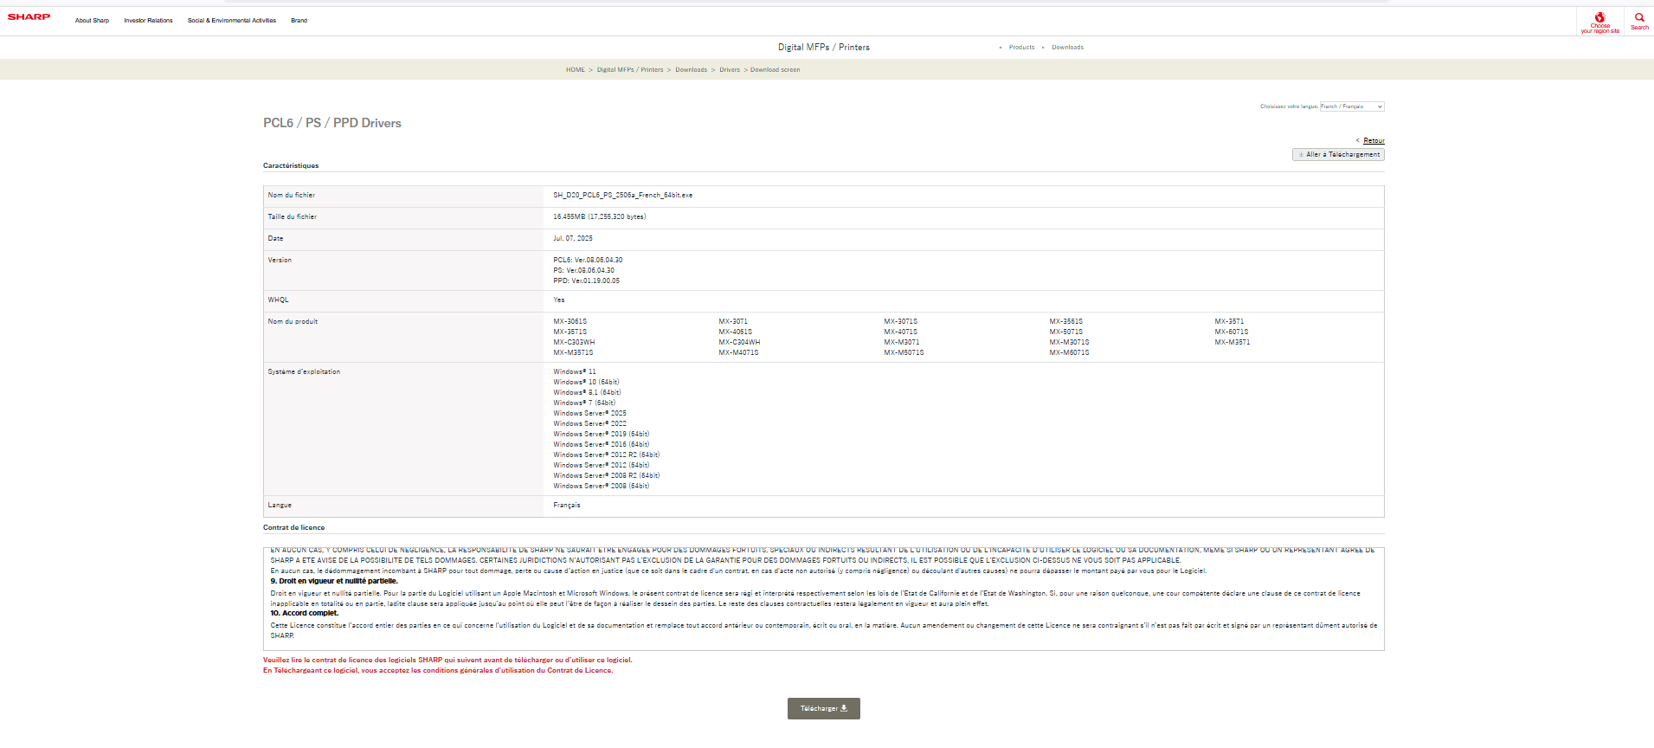Click the PPD: Ver.01.19.00.05 line
The height and width of the screenshot is (748, 1654).
(x=586, y=280)
